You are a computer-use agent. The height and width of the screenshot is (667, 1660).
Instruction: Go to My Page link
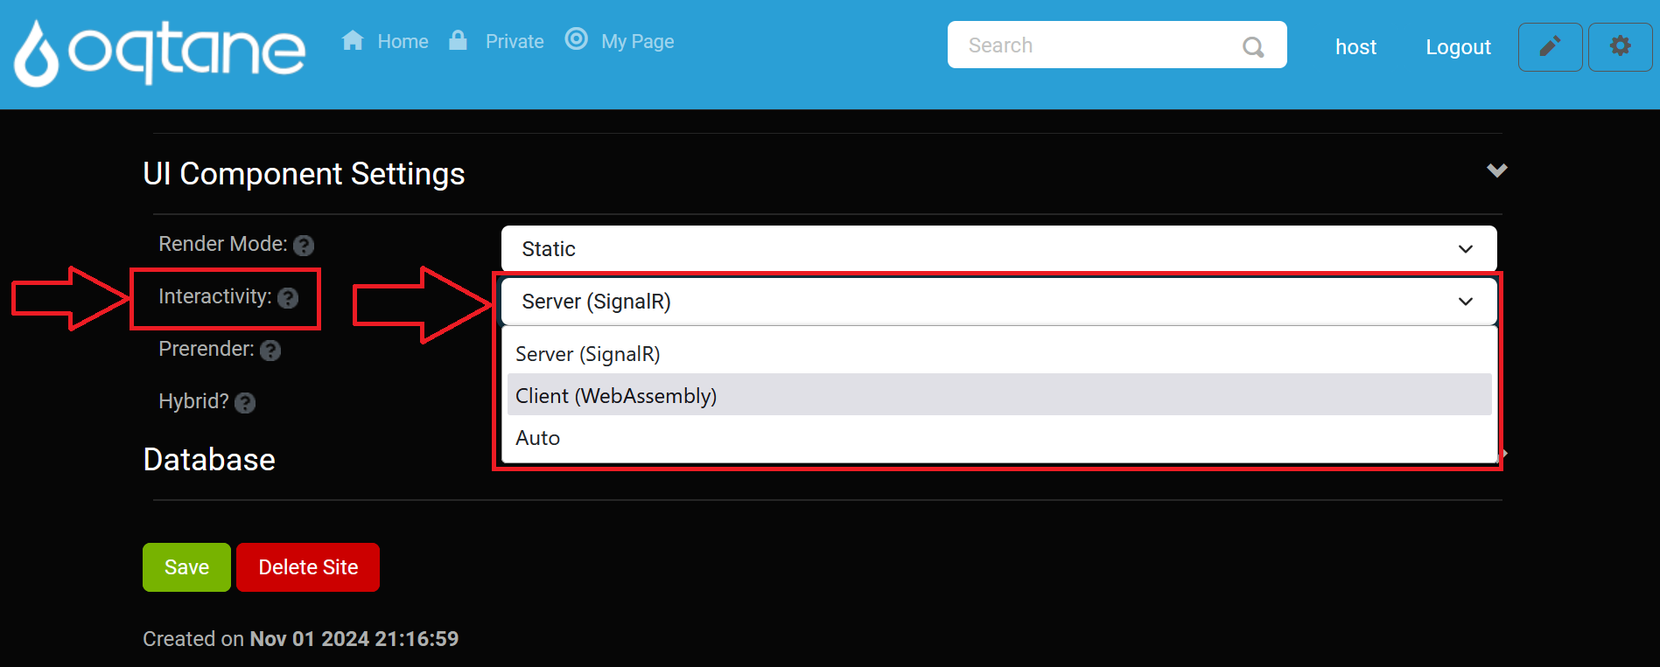coord(620,41)
